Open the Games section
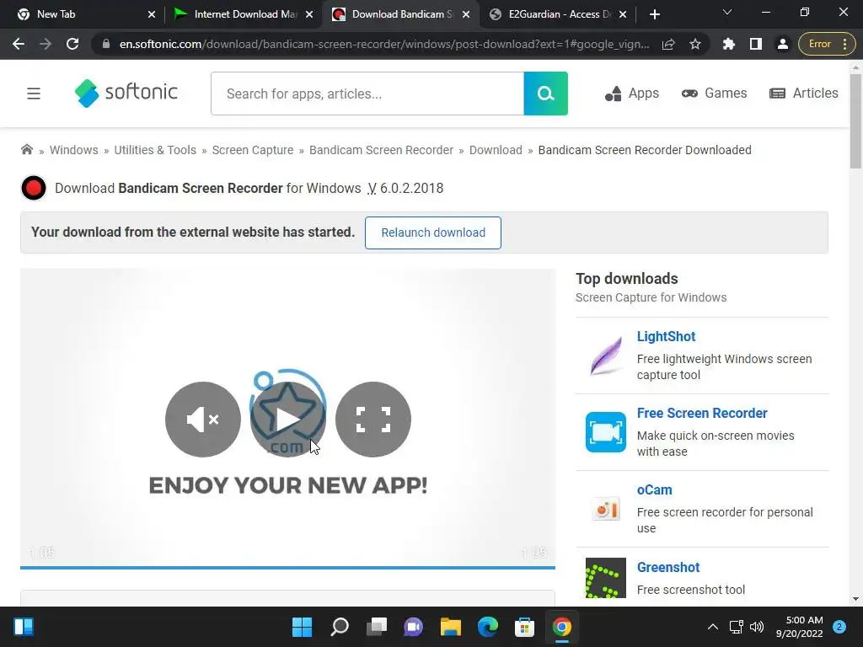The height and width of the screenshot is (647, 863). click(714, 94)
